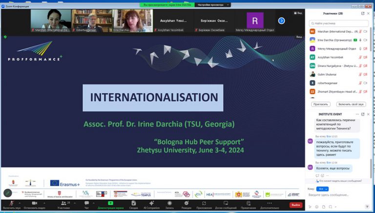Mute microphone with Включить звук icon
Screen dimensions: 375x213
11,204
